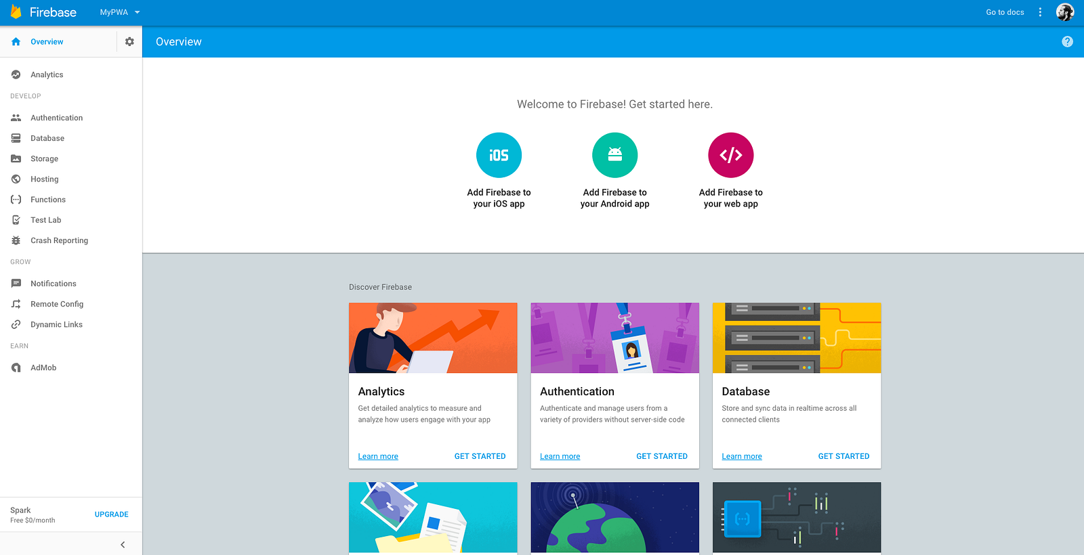Click the Analytics sidebar icon
This screenshot has width=1084, height=555.
[x=16, y=74]
